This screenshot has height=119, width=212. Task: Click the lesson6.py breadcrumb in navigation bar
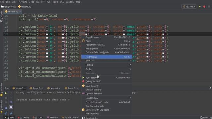tap(25, 7)
